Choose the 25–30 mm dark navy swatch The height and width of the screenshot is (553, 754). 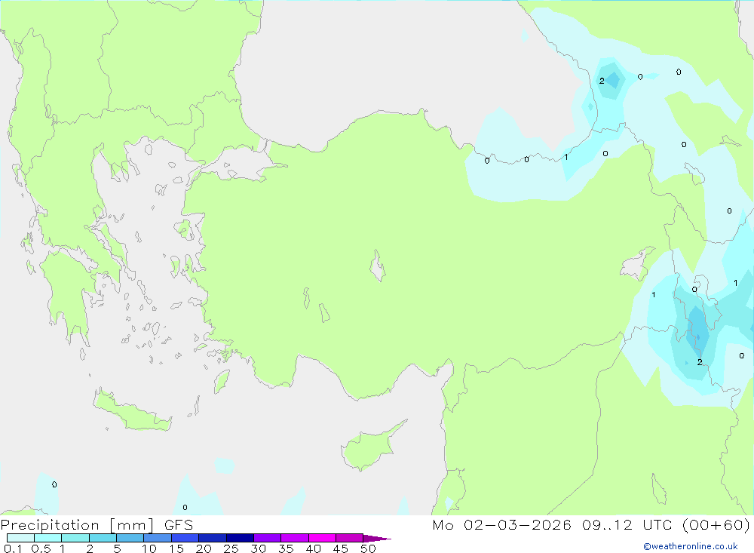(x=240, y=538)
